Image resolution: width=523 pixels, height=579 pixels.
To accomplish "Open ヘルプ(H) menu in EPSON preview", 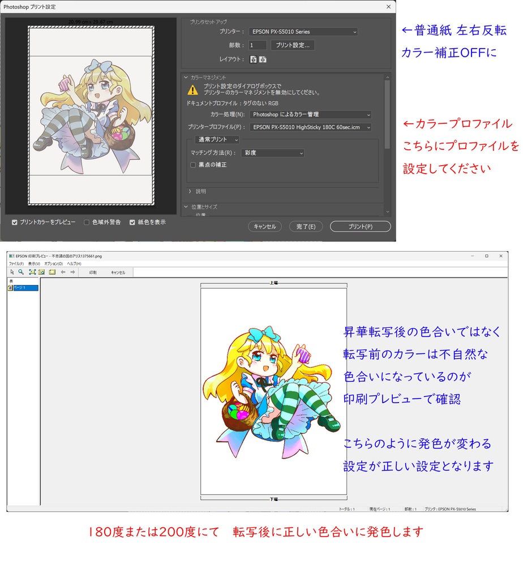I will tap(74, 263).
